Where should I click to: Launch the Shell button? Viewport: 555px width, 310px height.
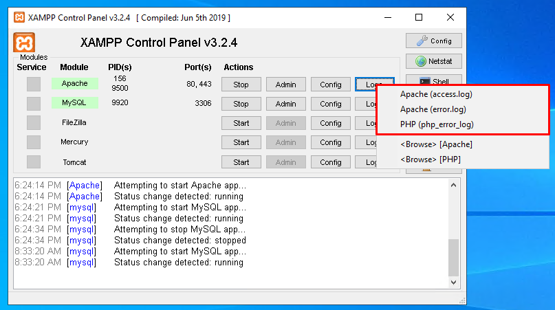click(x=433, y=80)
